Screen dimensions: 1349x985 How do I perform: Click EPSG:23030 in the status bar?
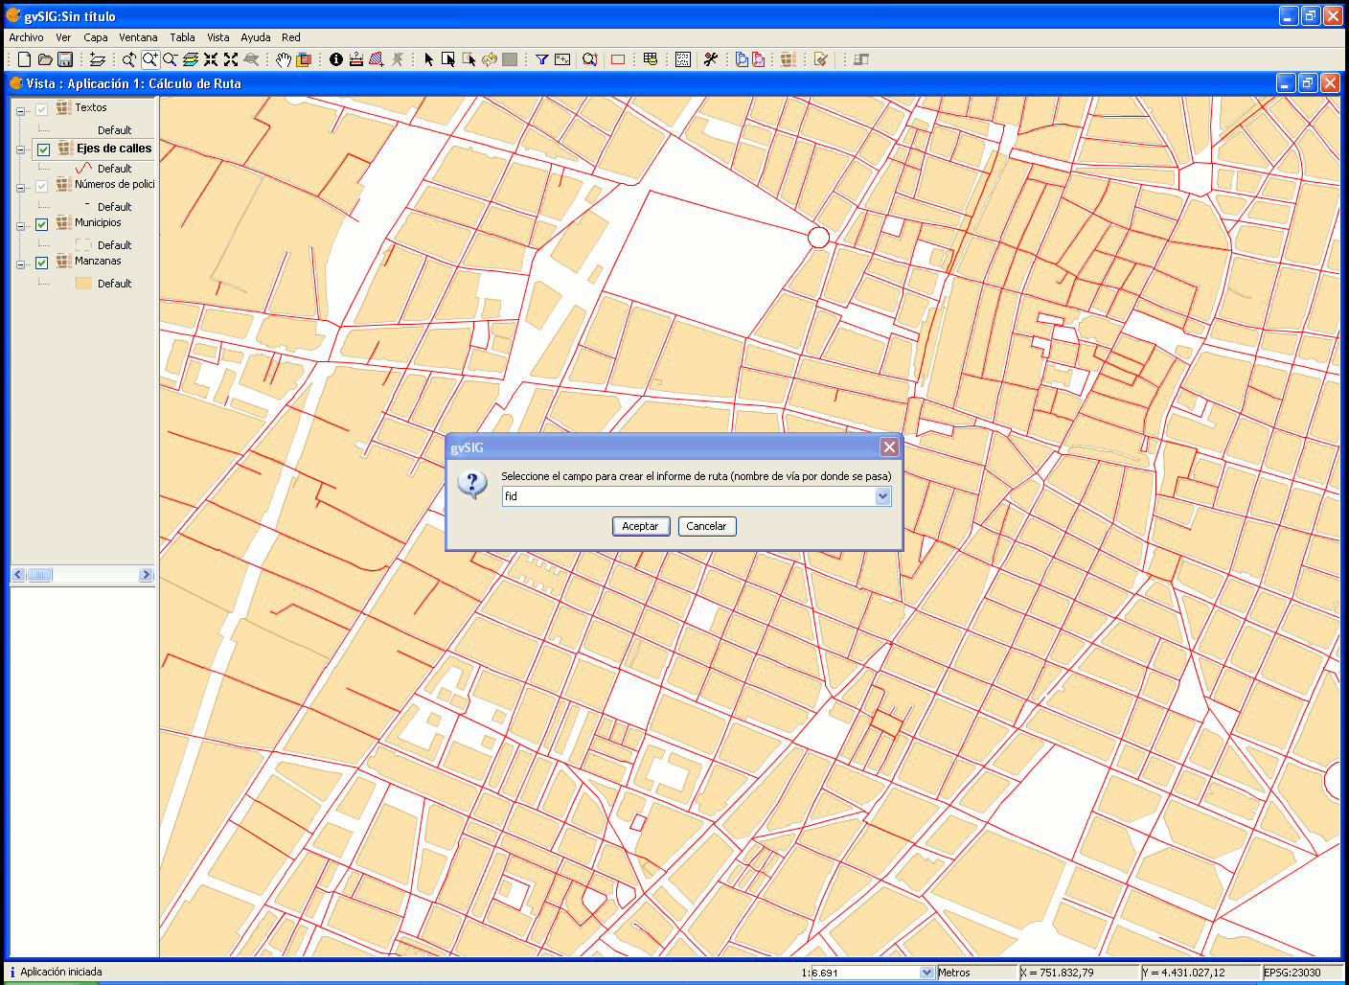[x=1292, y=973]
